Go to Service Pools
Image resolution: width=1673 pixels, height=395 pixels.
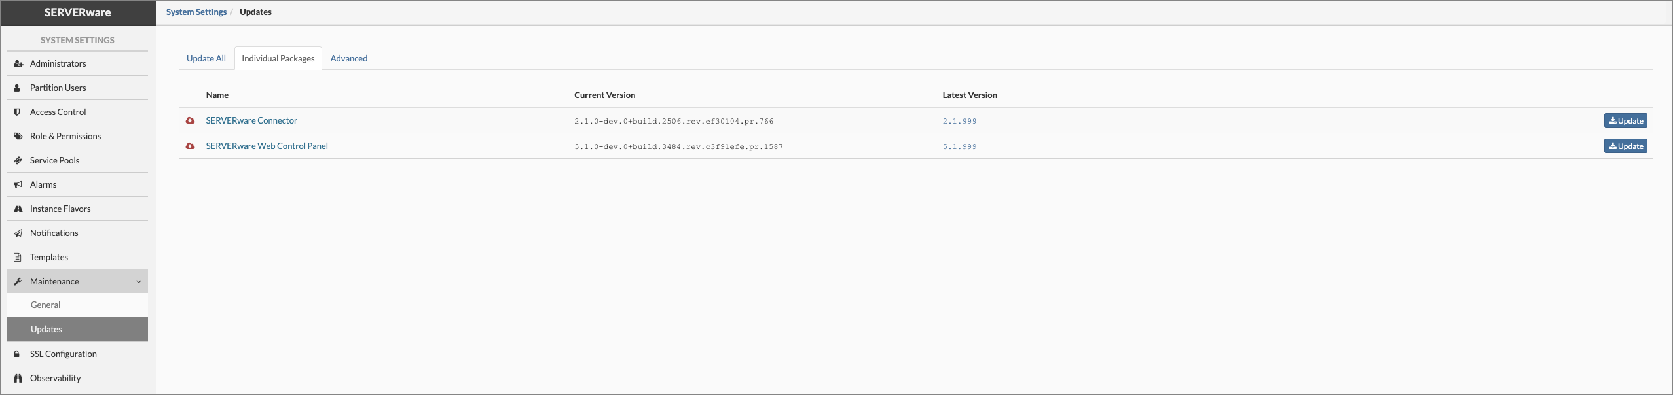pos(77,161)
